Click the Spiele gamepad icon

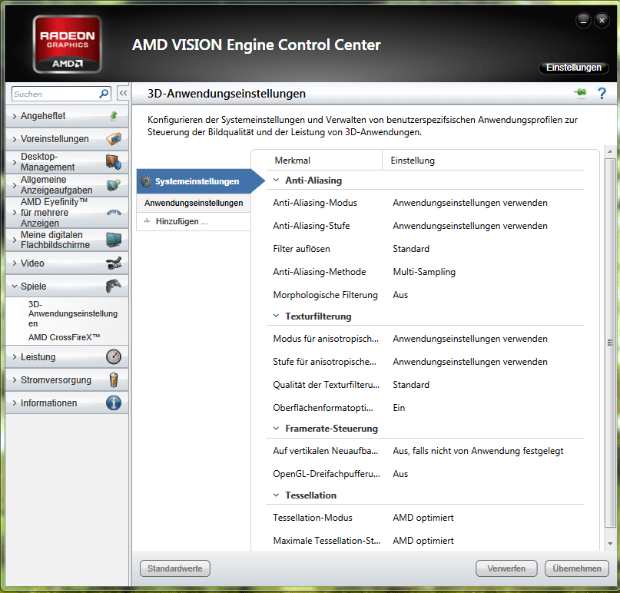click(114, 286)
